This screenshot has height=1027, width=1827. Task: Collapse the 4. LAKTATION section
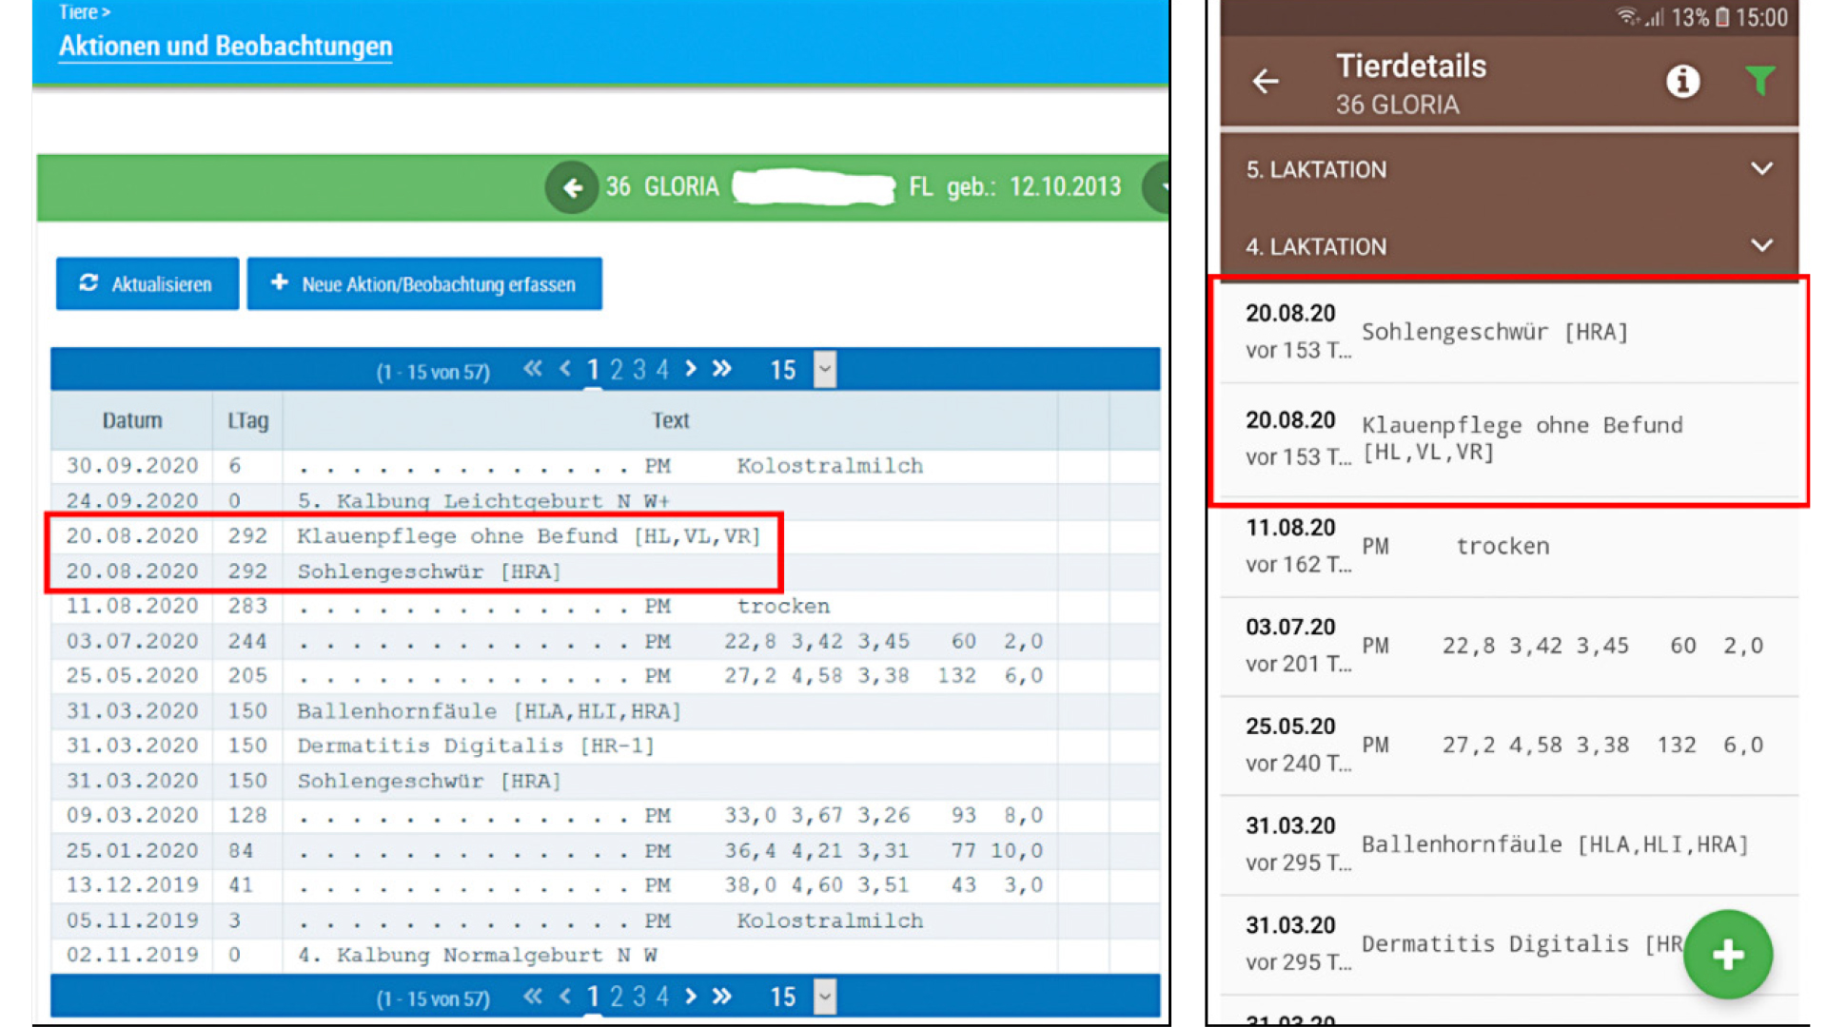pyautogui.click(x=1761, y=246)
